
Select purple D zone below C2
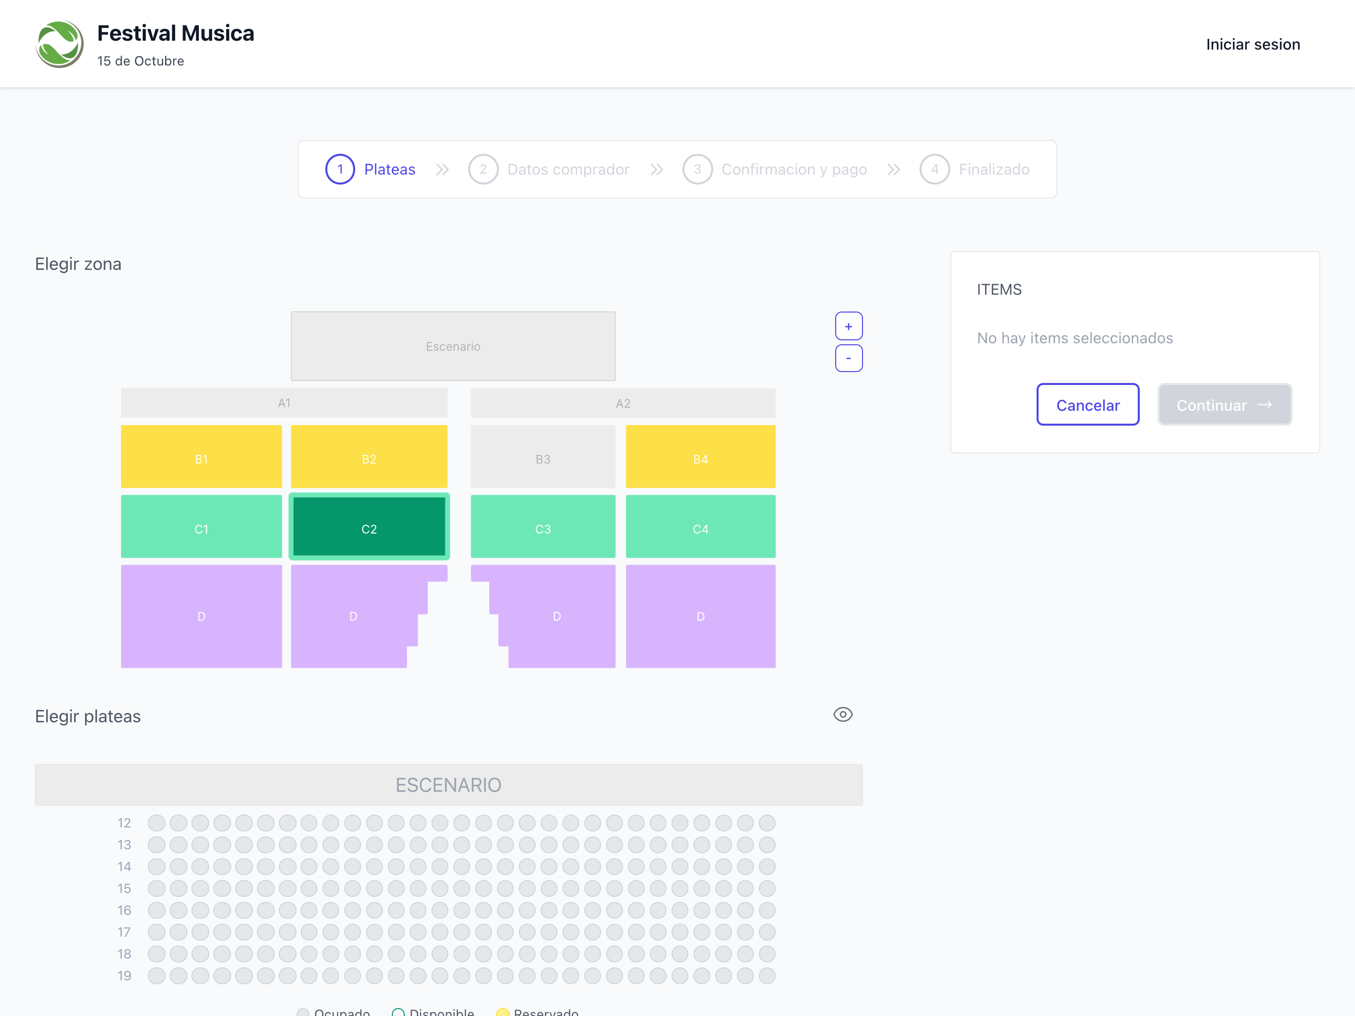(x=354, y=616)
